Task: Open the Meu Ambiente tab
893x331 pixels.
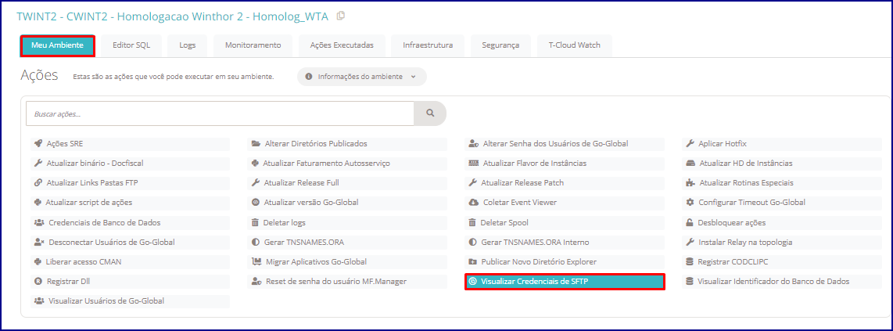Action: tap(58, 45)
